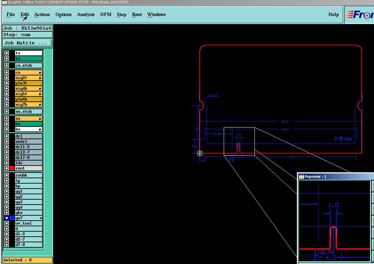Toggle the checkbox for layer uv_tool
Viewport: 374px width, 264px height.
tap(7, 223)
